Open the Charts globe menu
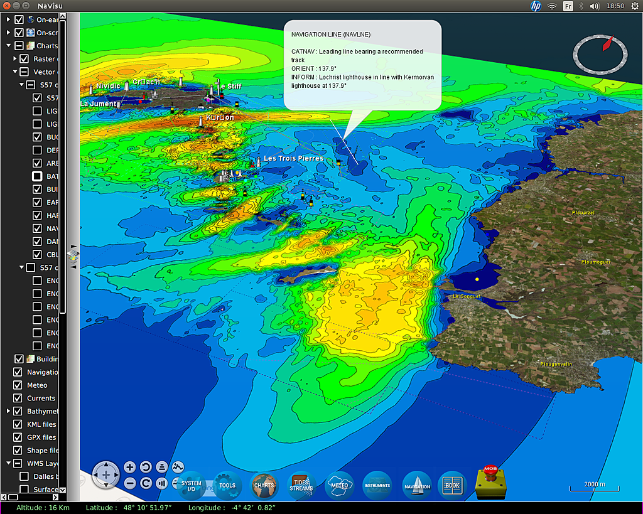 (x=264, y=485)
